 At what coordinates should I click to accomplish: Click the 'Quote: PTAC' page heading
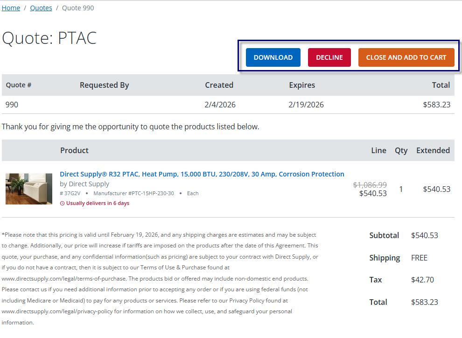(49, 38)
